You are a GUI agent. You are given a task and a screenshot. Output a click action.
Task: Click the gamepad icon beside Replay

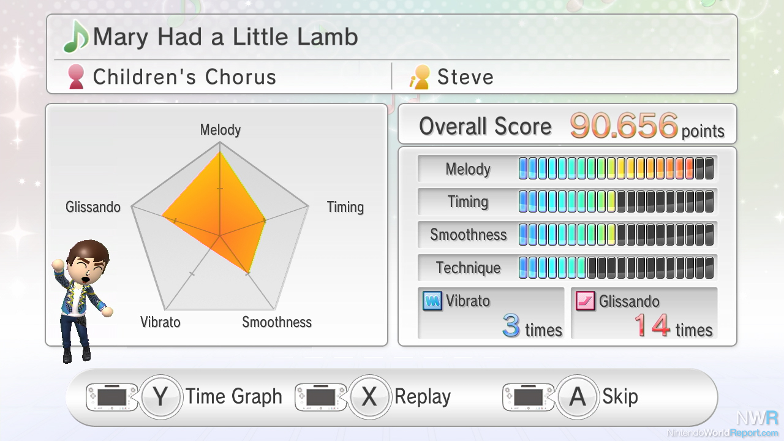[322, 397]
